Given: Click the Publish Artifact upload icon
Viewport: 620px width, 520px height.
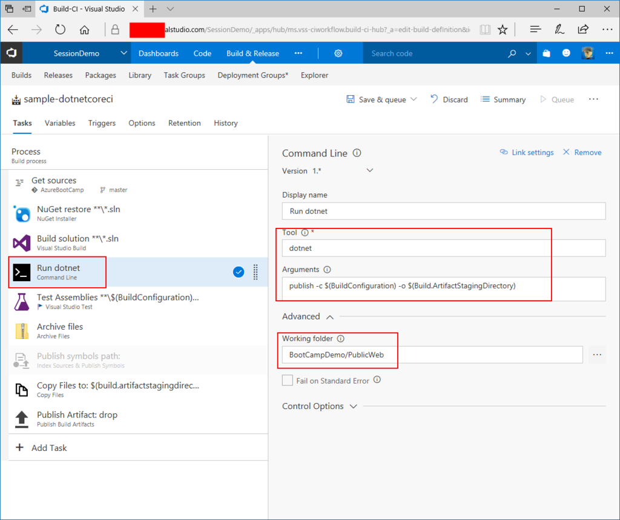Looking at the screenshot, I should coord(22,419).
